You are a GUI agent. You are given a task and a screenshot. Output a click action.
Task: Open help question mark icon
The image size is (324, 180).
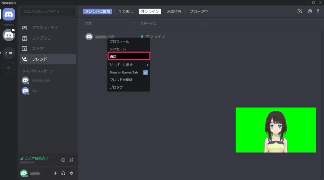point(318,11)
